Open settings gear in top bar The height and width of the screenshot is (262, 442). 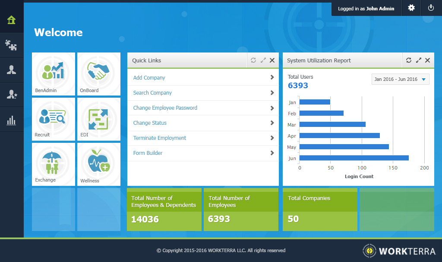[x=411, y=8]
